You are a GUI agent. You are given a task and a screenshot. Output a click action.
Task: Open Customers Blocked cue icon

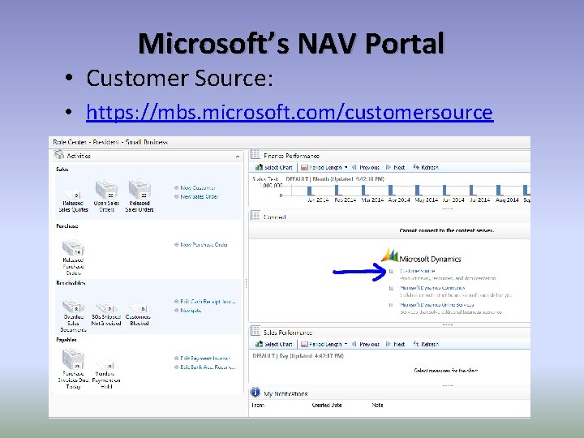(139, 308)
